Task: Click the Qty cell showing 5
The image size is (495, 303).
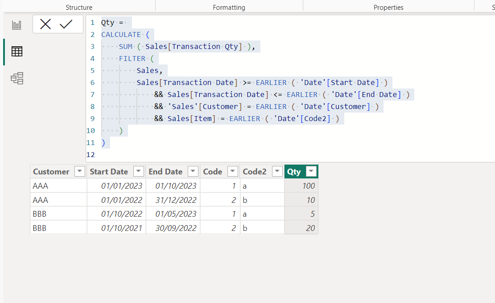Action: pos(301,214)
